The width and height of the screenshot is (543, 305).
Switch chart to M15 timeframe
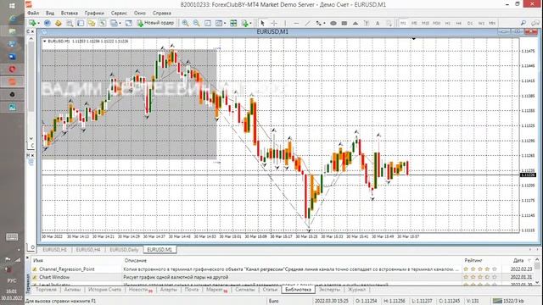point(425,23)
